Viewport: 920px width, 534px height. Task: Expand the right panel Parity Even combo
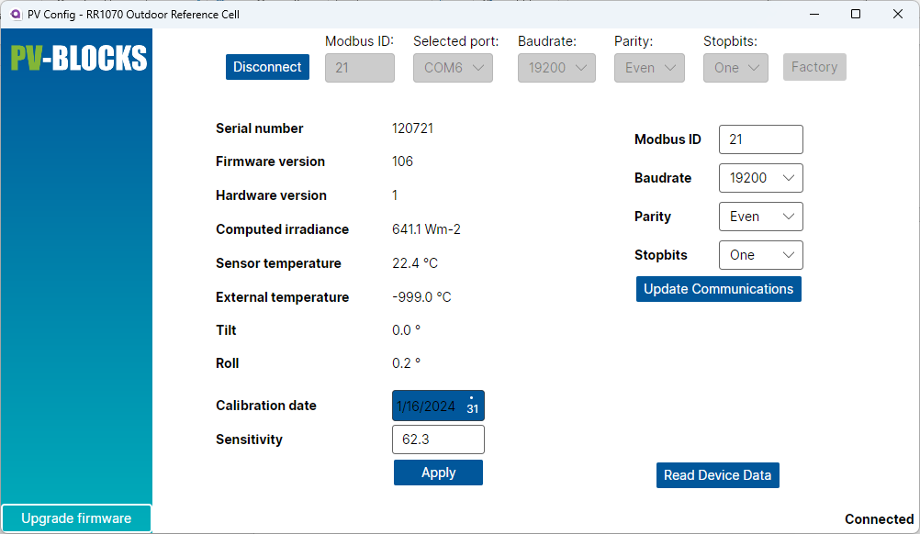761,217
